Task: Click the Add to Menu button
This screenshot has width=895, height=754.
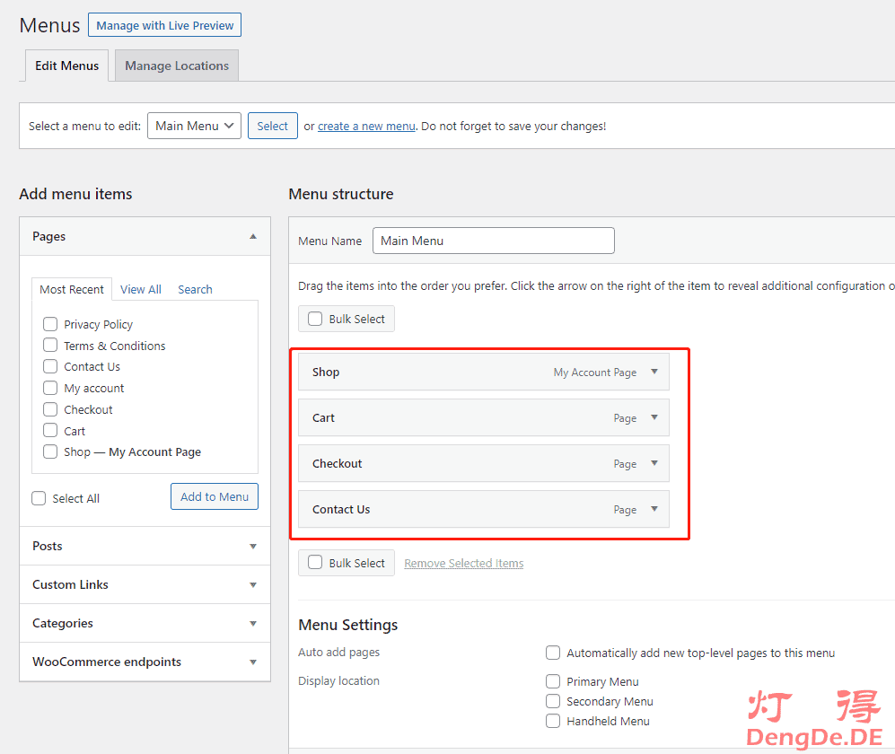Action: 215,496
